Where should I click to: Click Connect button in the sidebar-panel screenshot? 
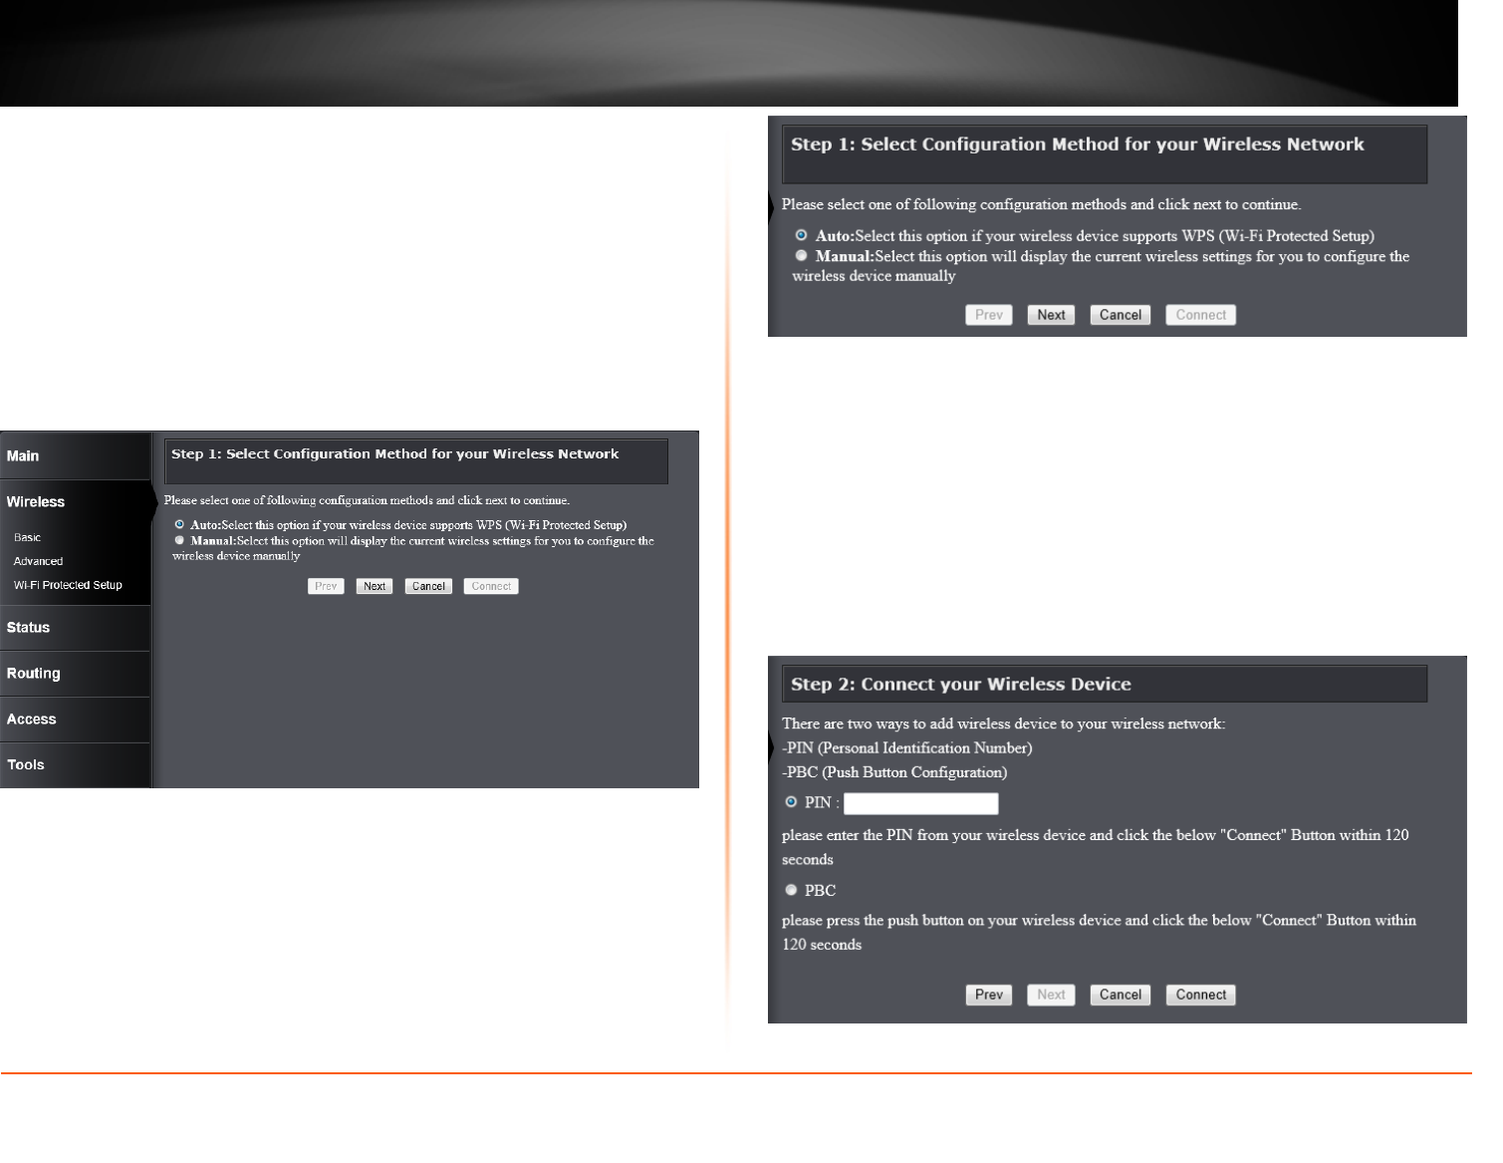pos(491,587)
